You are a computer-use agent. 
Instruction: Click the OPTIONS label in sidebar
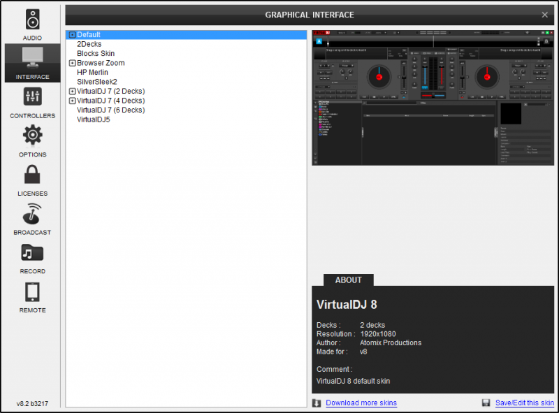(32, 154)
